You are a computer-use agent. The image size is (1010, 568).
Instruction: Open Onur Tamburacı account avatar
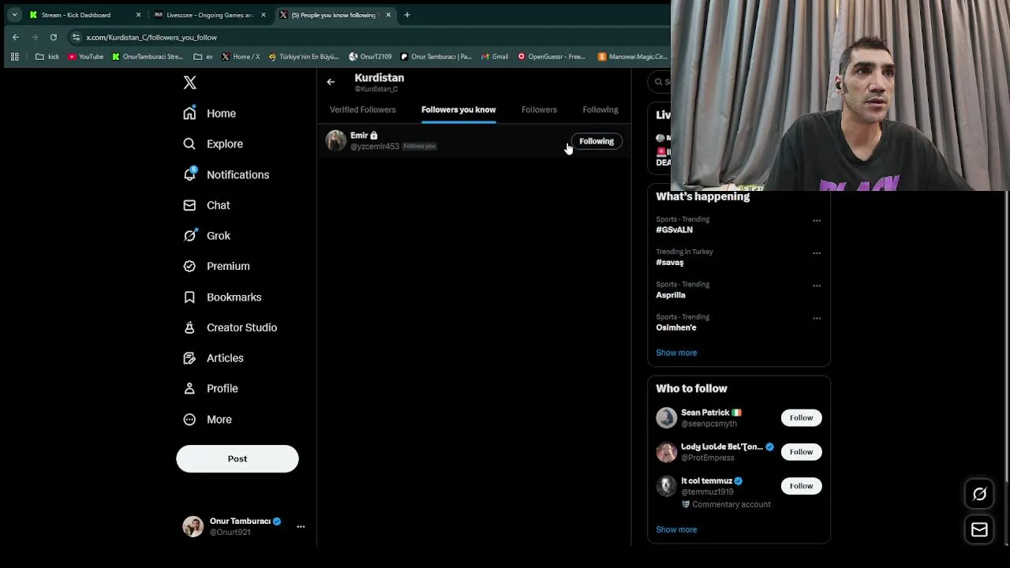[193, 526]
